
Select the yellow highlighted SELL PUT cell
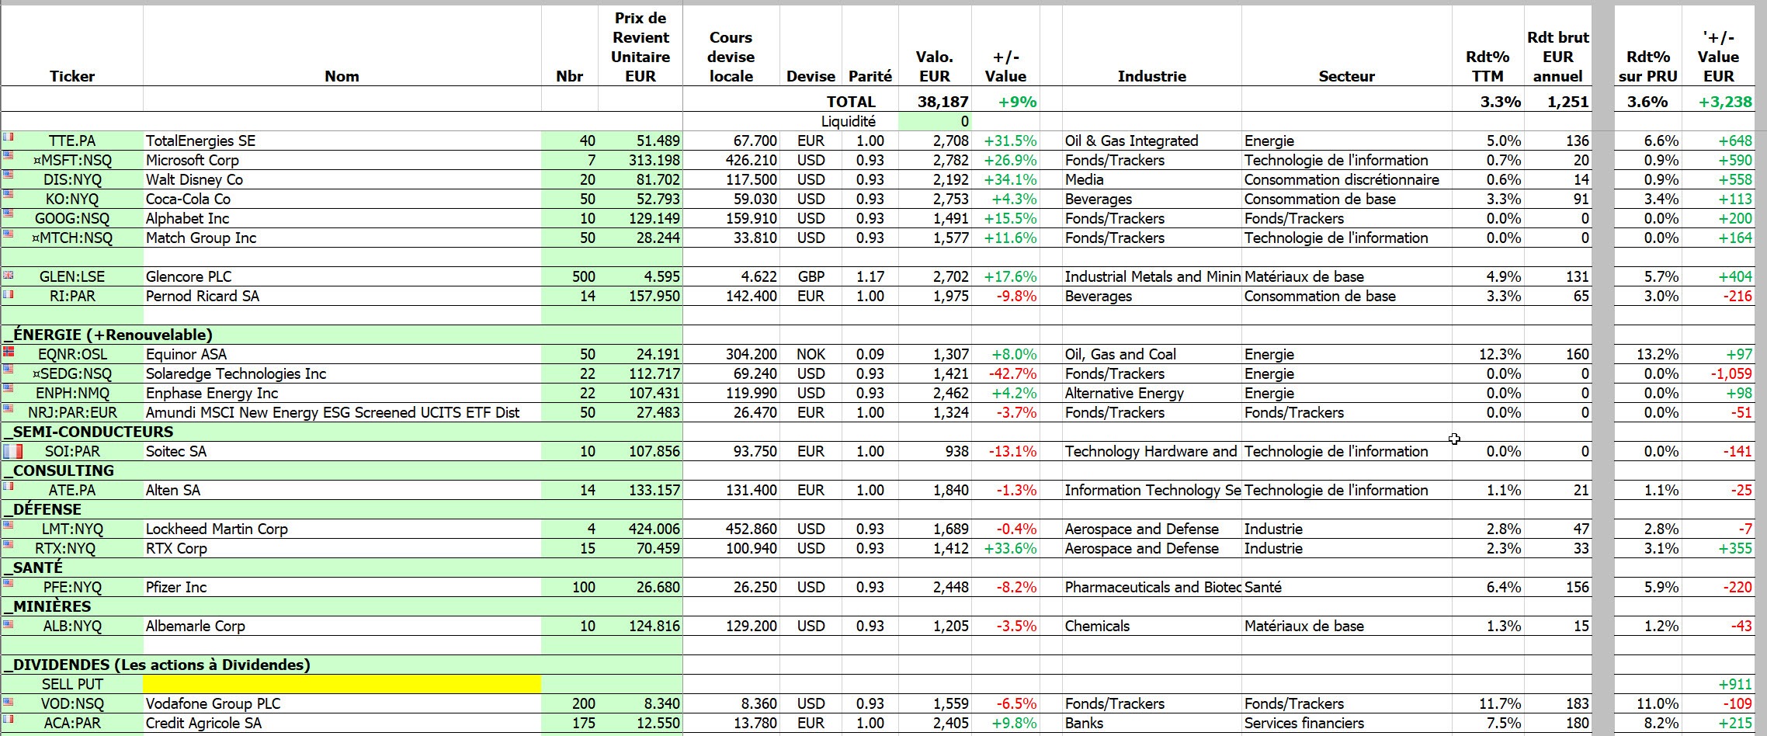(342, 684)
